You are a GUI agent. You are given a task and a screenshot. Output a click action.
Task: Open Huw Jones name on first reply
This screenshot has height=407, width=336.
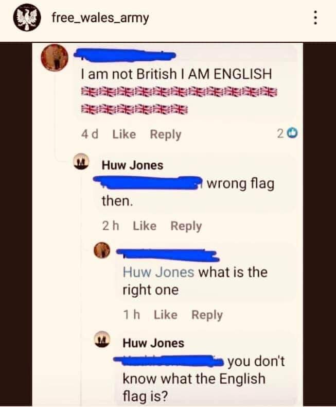(x=132, y=165)
